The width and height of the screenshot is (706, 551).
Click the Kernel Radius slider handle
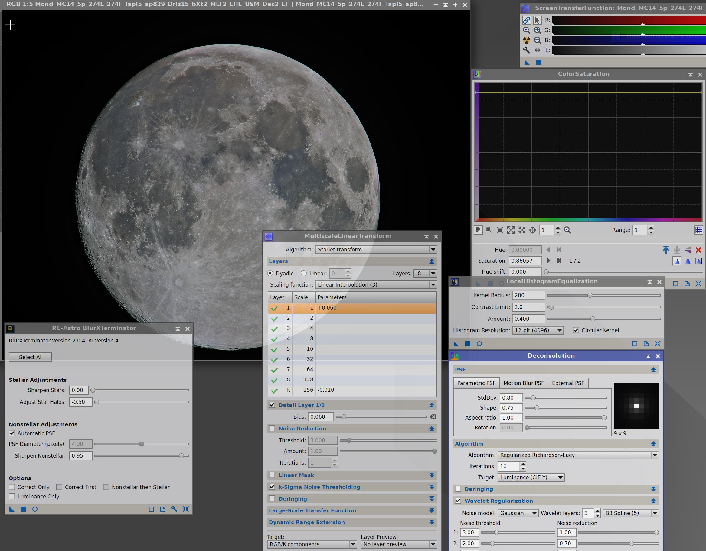pyautogui.click(x=590, y=295)
